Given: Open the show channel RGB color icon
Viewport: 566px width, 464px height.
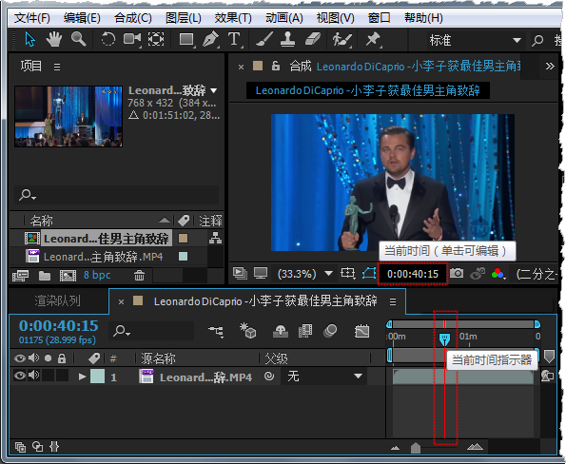Looking at the screenshot, I should [498, 274].
